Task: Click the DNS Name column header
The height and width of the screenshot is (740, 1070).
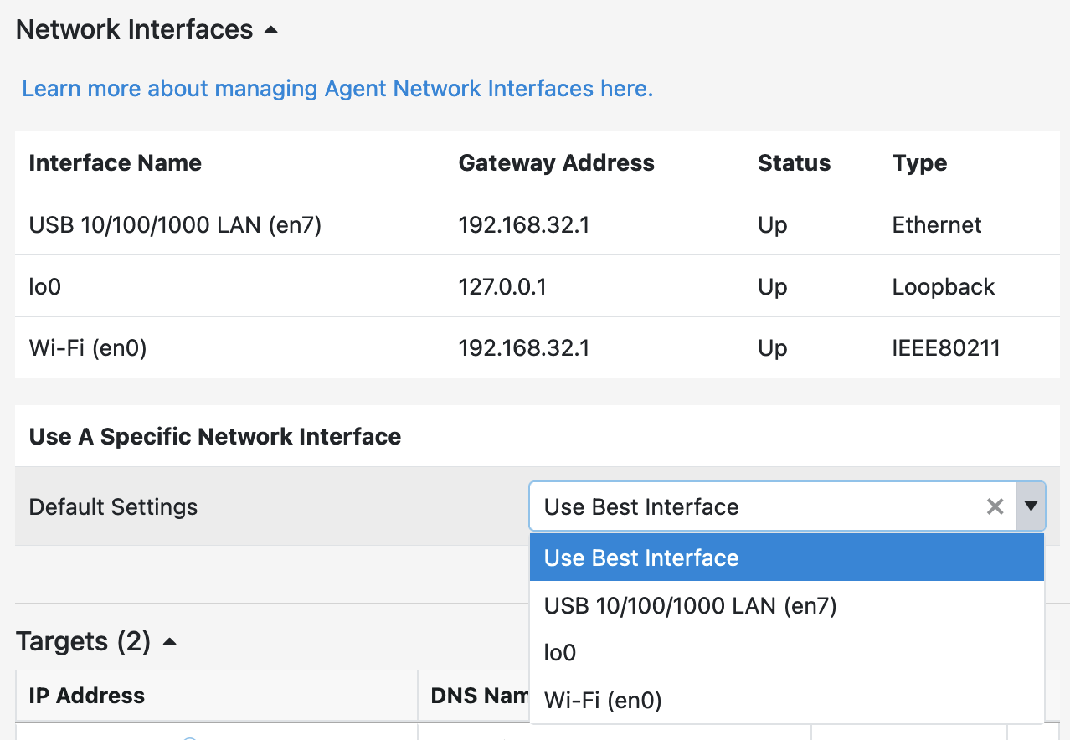Action: pyautogui.click(x=477, y=695)
